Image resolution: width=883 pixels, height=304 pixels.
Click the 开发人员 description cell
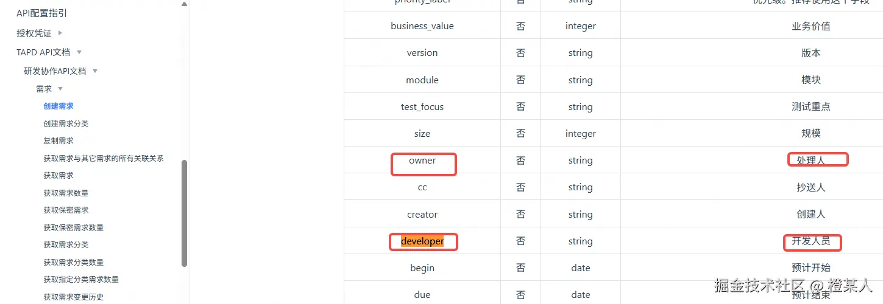(810, 241)
